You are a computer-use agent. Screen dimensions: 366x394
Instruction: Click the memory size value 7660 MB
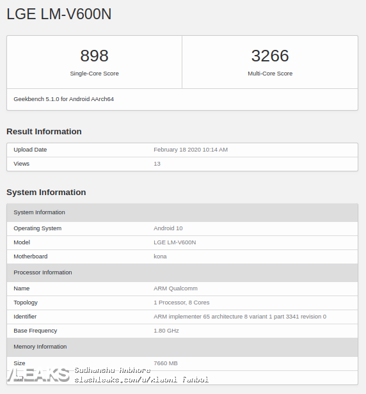[x=165, y=363]
